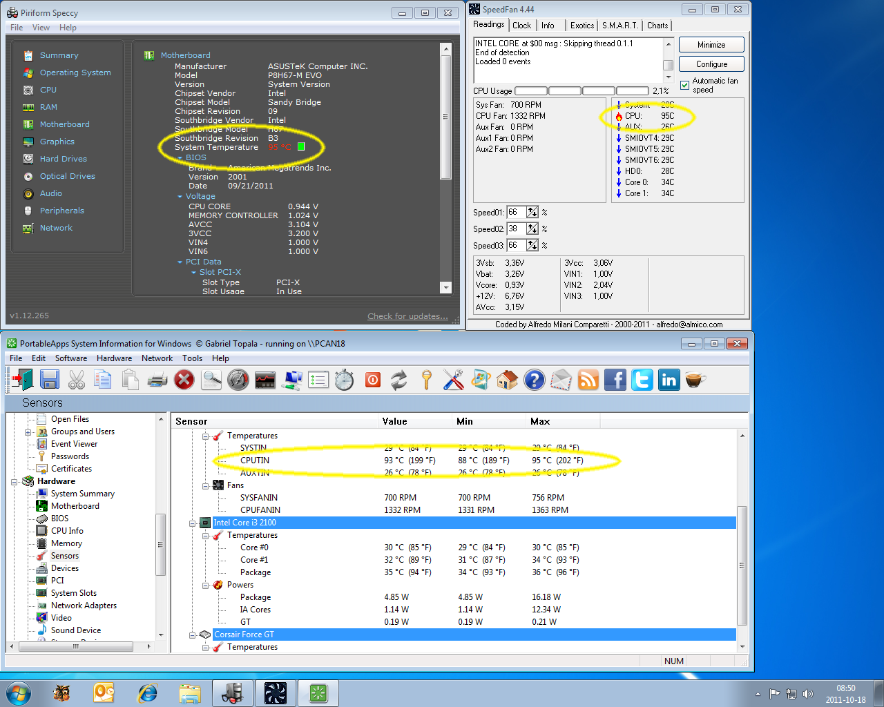Click the floppy disk Save toolbar icon
Viewport: 884px width, 707px height.
click(49, 380)
